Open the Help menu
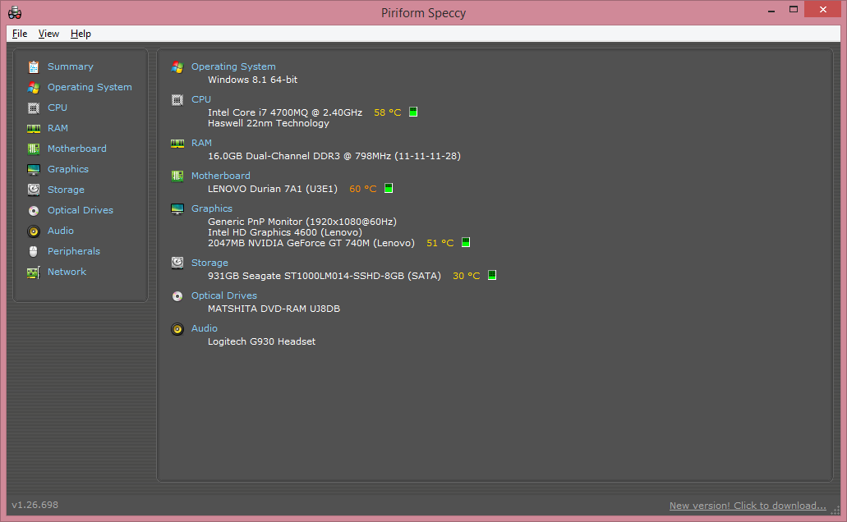The image size is (847, 522). (x=81, y=34)
